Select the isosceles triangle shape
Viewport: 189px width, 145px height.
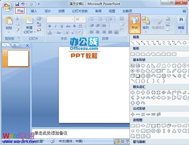[x=148, y=66]
